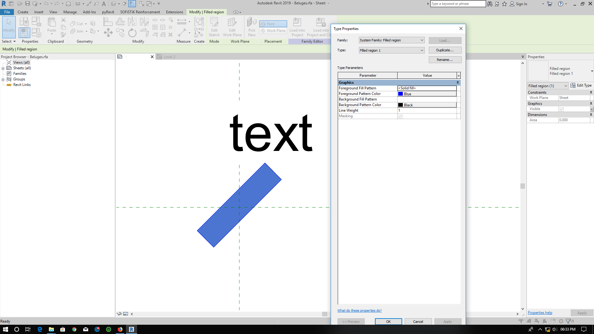Click the Duplicate button in Type Properties
594x334 pixels.
(445, 50)
